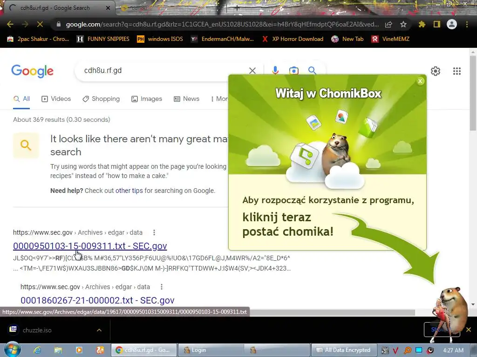Open the Chrome profile avatar
This screenshot has height=357, width=477.
[452, 24]
